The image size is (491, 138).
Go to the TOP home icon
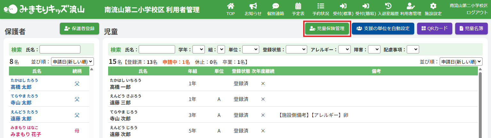coord(230,6)
